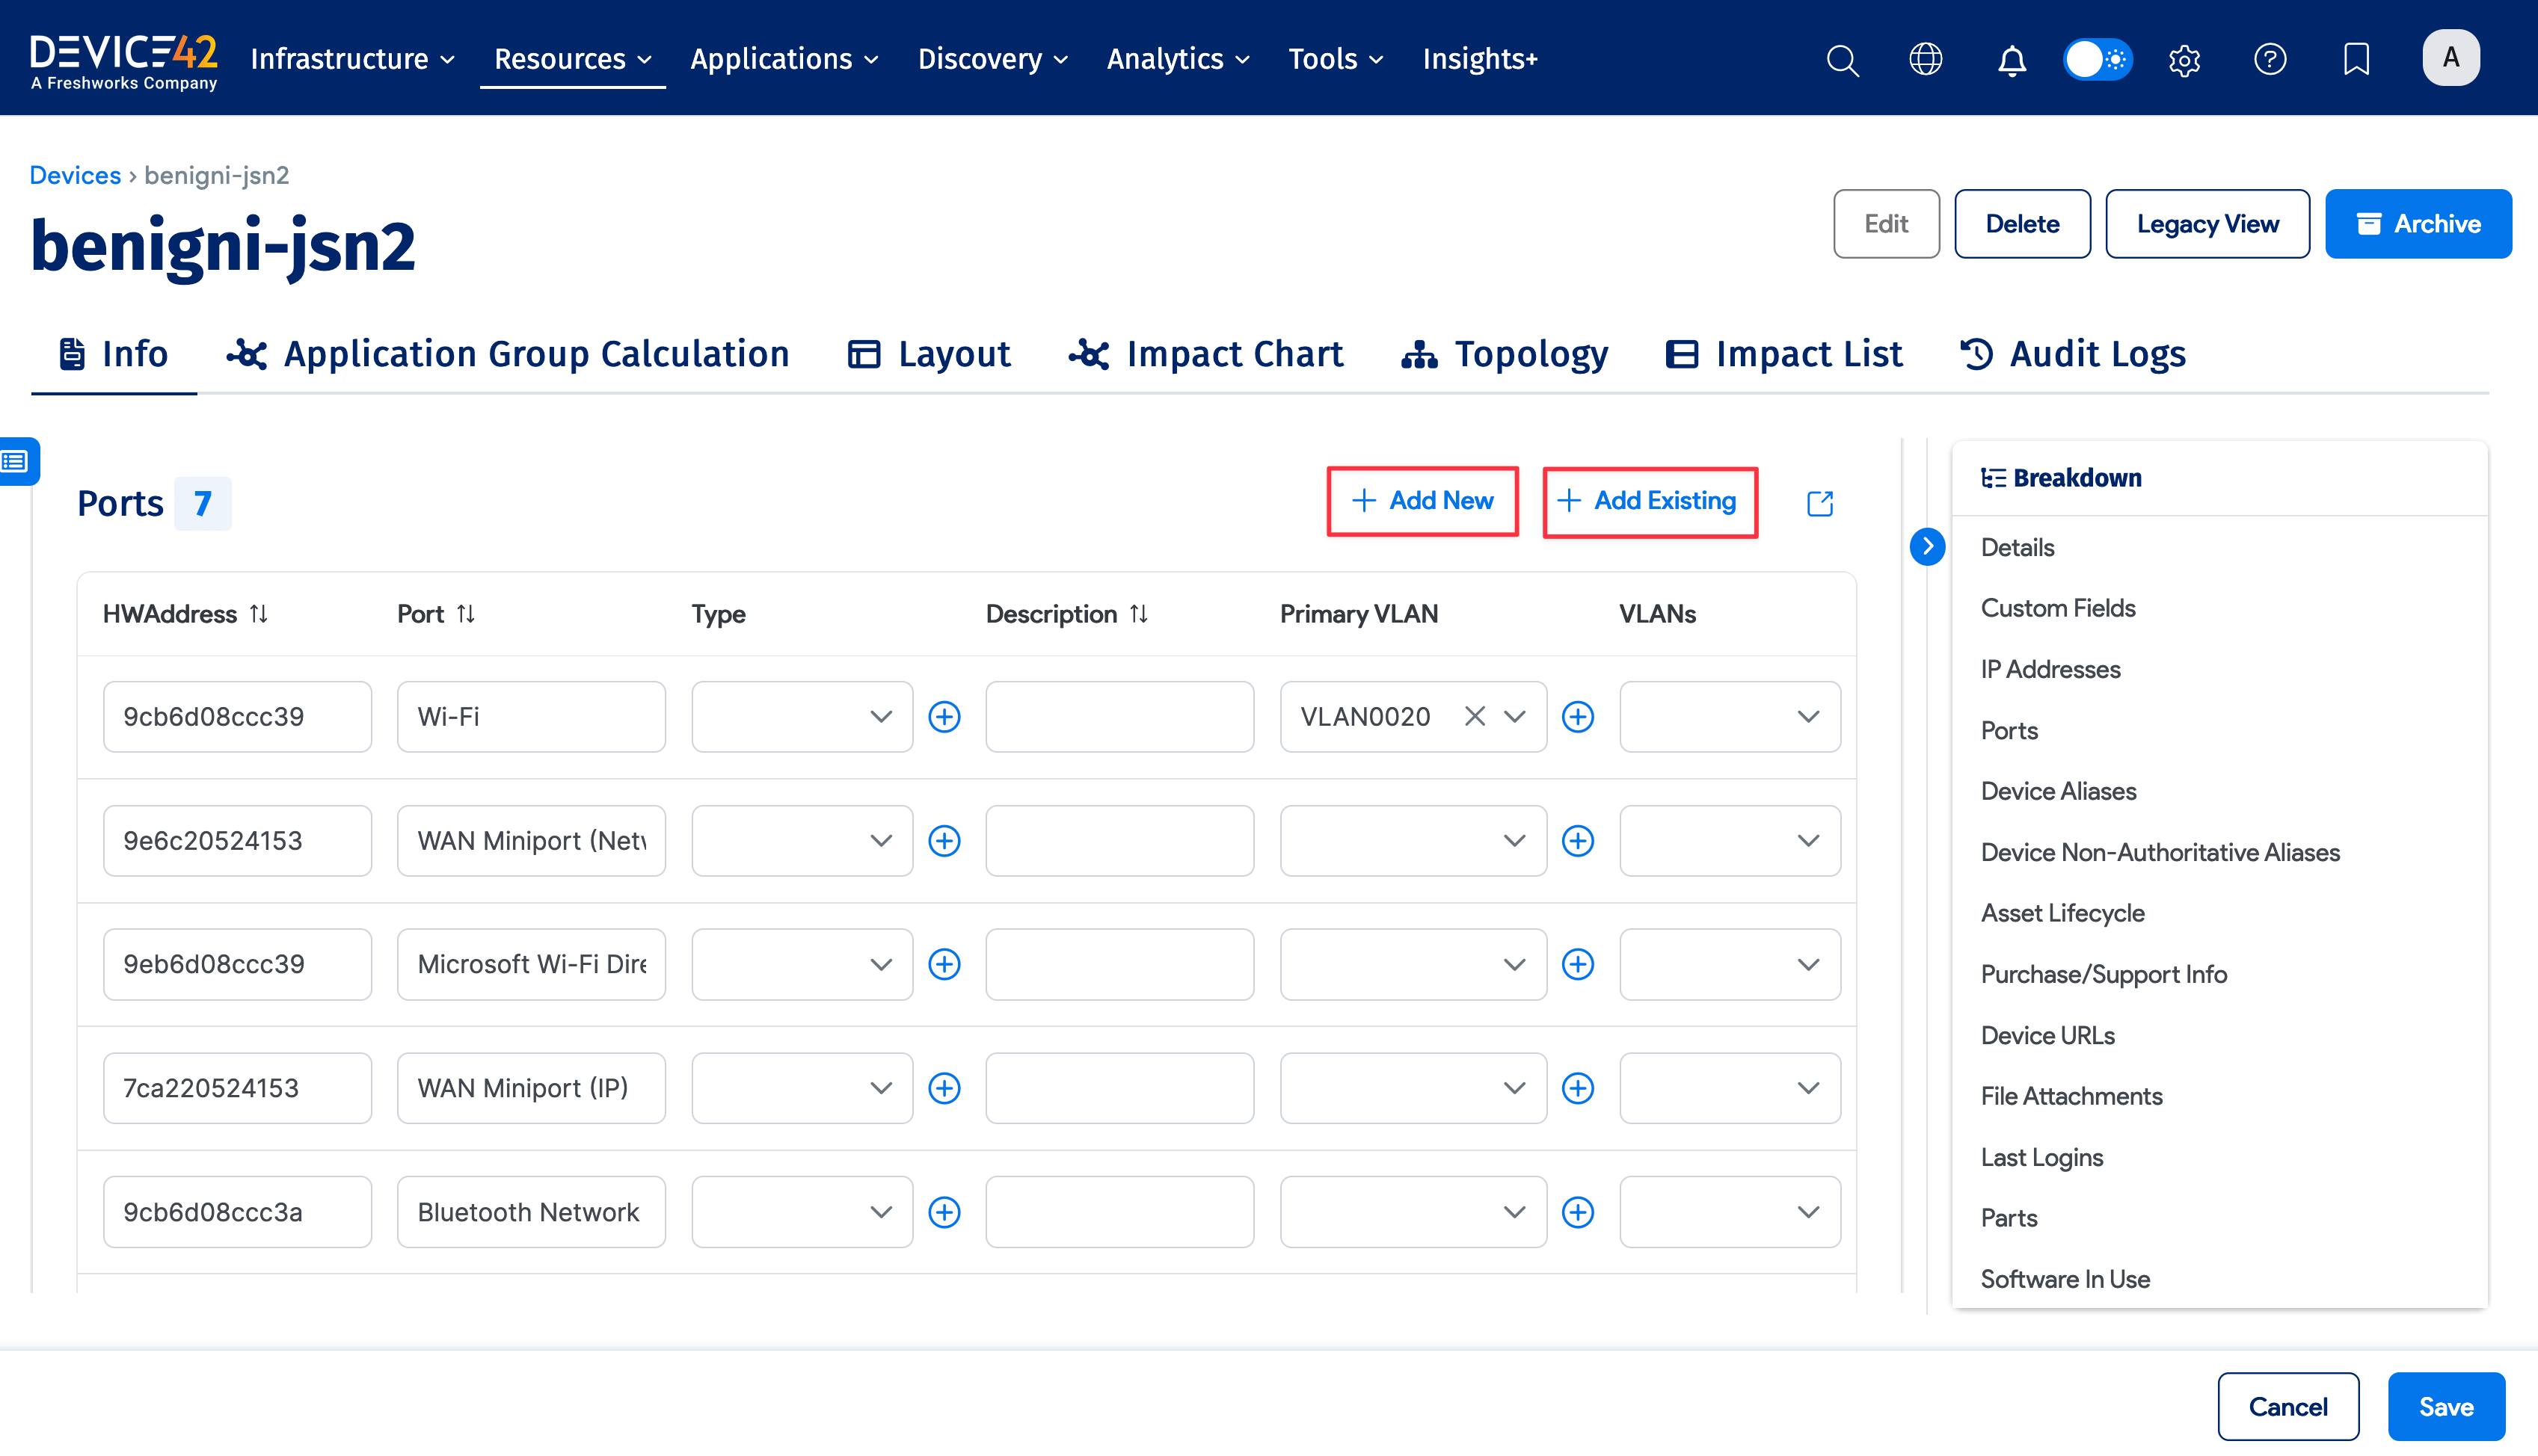Open the global search magnifier icon
This screenshot has height=1456, width=2538.
(x=1842, y=59)
